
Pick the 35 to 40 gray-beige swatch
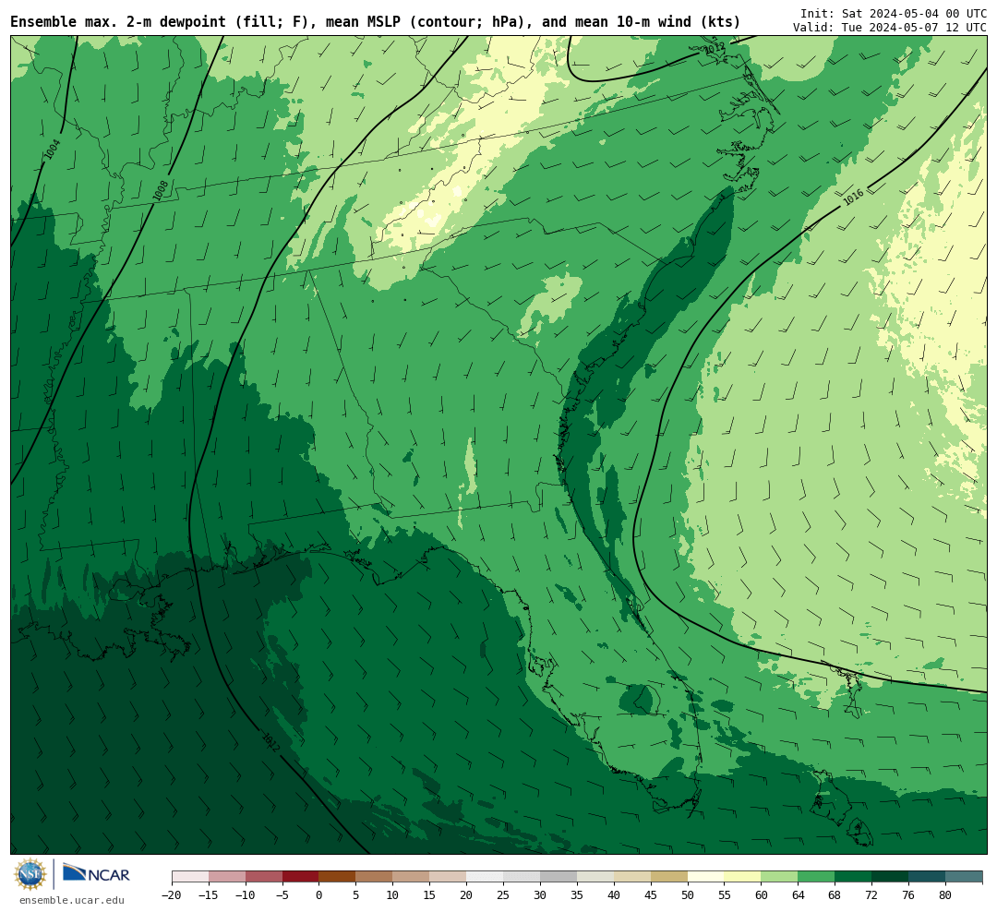coord(595,877)
